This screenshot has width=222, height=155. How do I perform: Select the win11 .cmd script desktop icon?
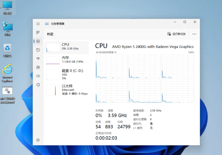(x=7, y=95)
